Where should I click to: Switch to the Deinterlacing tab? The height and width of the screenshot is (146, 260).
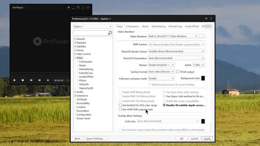158,26
